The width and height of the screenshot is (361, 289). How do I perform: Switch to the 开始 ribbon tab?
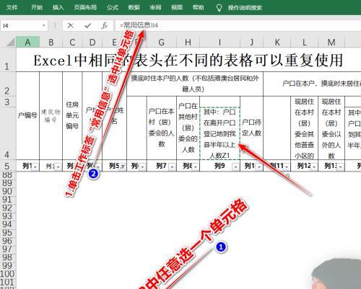(37, 7)
